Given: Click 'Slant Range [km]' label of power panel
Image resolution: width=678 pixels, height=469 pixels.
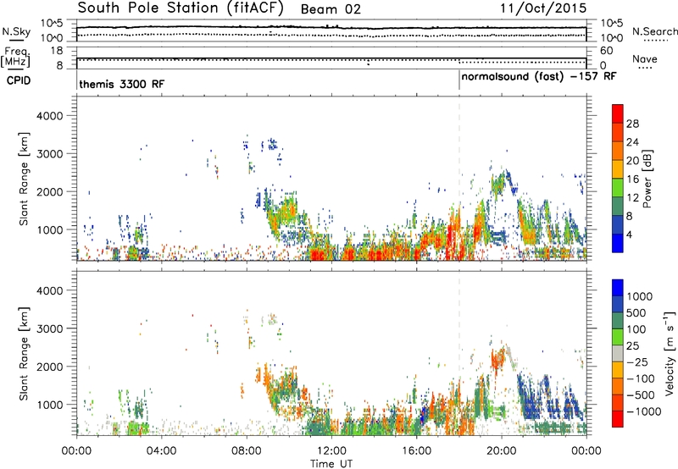Looking at the screenshot, I should click(x=25, y=179).
